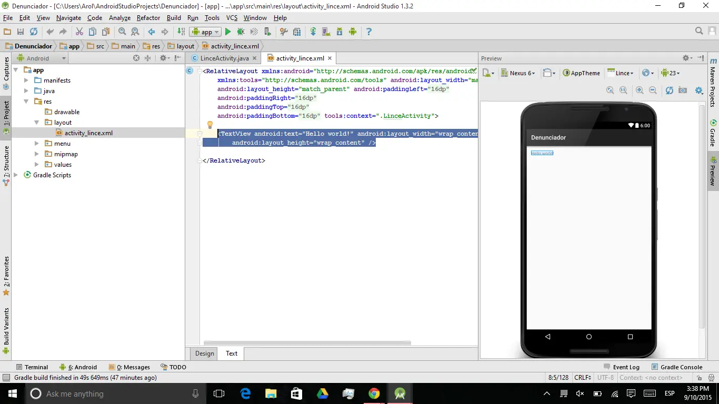The width and height of the screenshot is (719, 404).
Task: Click the Replace icon in toolbar
Action: [x=135, y=32]
